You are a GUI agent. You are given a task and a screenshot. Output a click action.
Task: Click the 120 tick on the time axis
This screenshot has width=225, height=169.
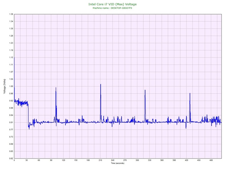(63, 160)
